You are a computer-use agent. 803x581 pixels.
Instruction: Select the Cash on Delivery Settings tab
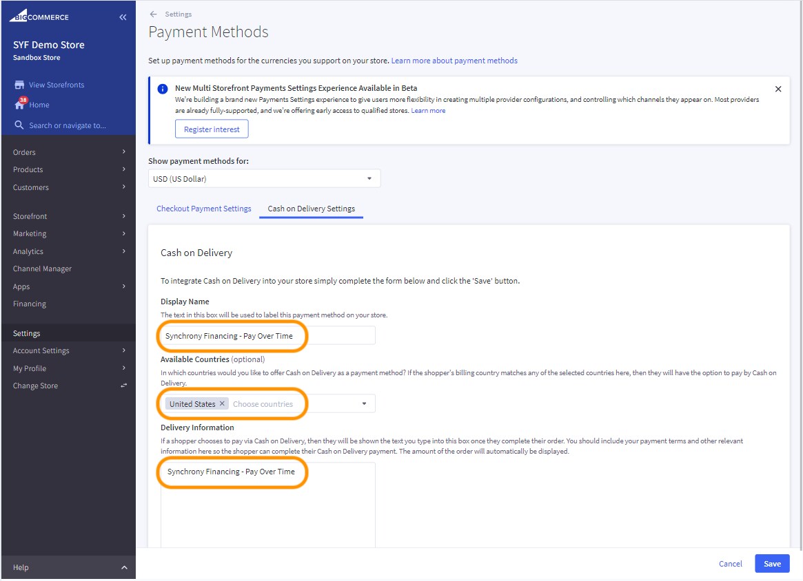(x=311, y=209)
